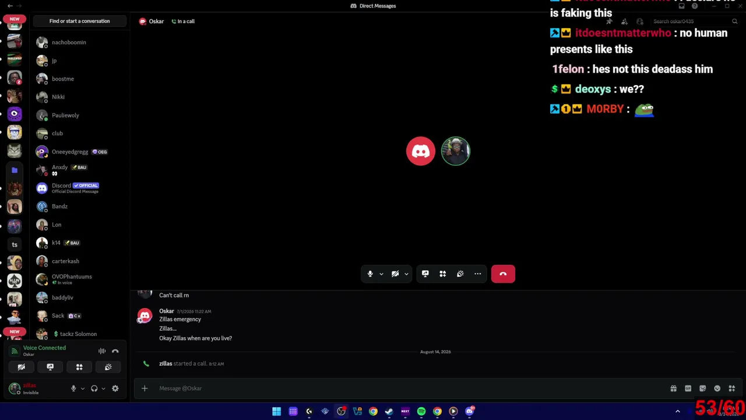Open conversation with Anxdy
Screen dimensions: 746x420
pos(79,170)
